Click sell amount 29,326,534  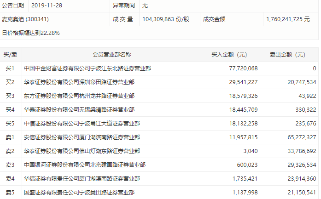[x=302, y=165]
